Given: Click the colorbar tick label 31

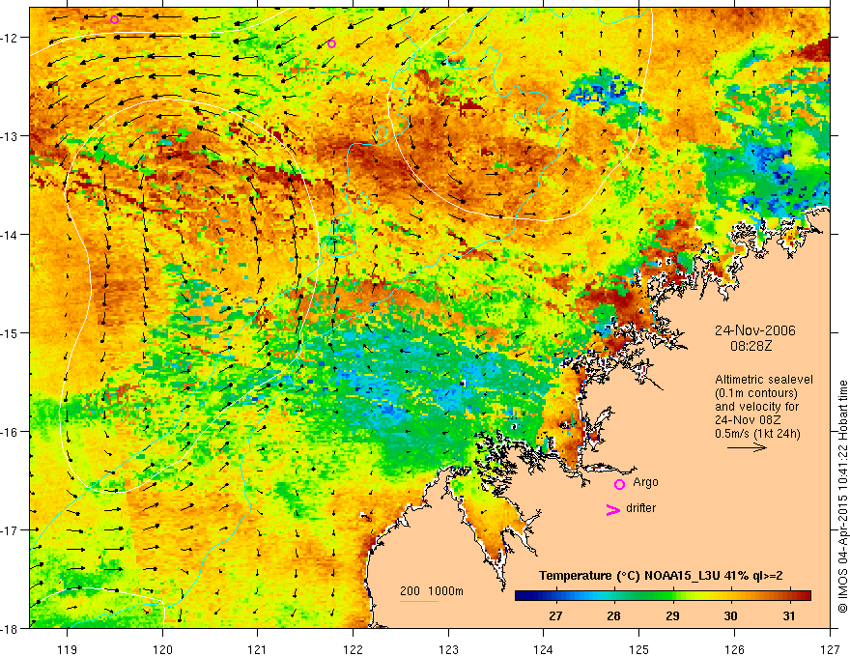Looking at the screenshot, I should click(789, 615).
